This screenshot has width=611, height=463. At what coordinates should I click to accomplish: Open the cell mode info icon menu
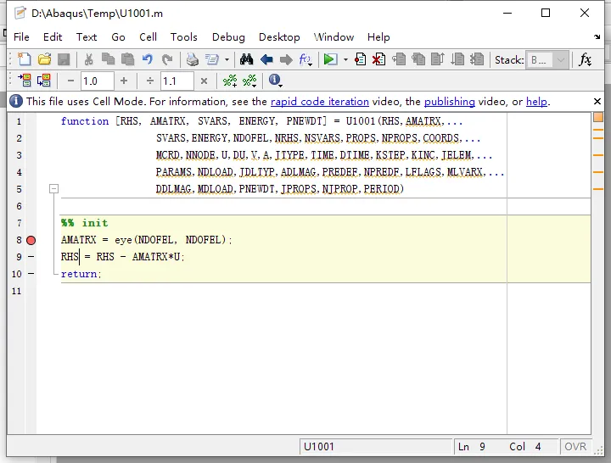(x=275, y=81)
